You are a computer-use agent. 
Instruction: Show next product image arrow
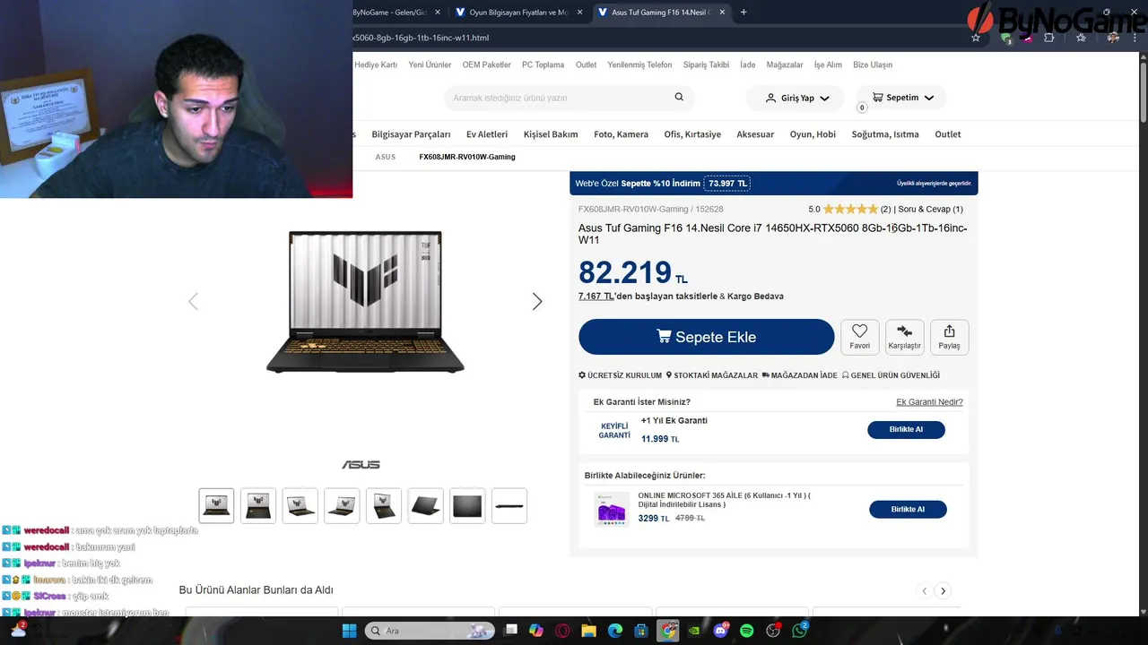[x=537, y=302]
